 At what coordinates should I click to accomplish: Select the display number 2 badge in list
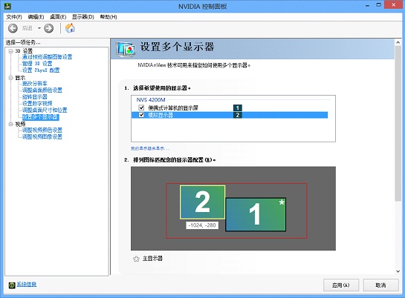(238, 115)
